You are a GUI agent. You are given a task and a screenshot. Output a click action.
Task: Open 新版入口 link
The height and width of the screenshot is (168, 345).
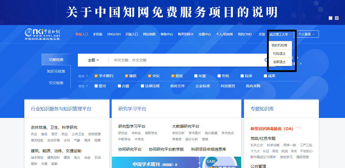point(82,34)
